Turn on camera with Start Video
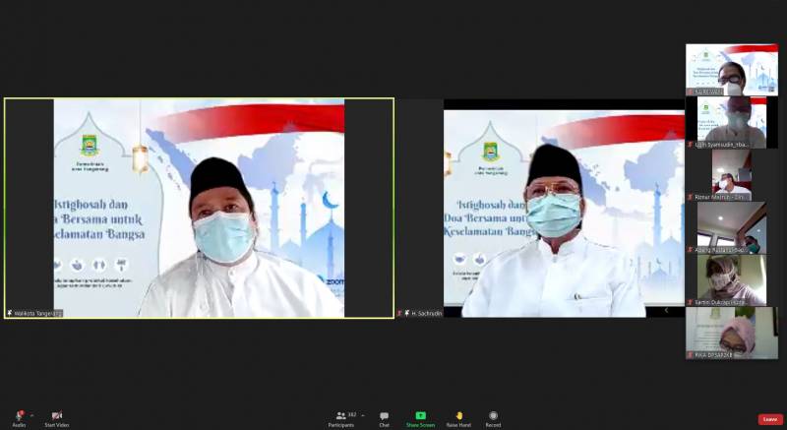This screenshot has width=787, height=430. point(56,416)
